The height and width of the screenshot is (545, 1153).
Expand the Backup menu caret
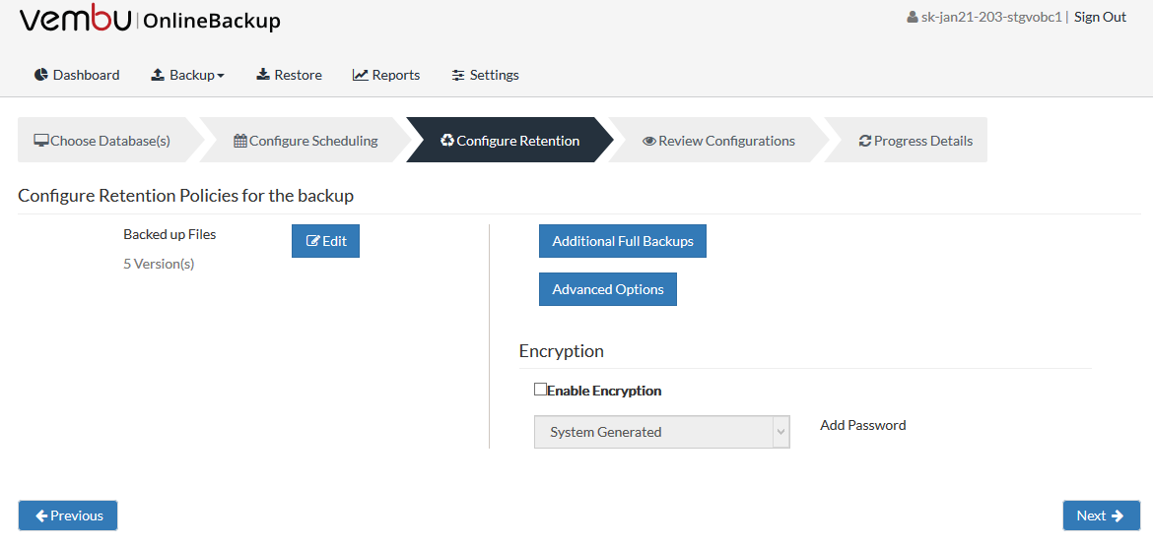coord(221,76)
